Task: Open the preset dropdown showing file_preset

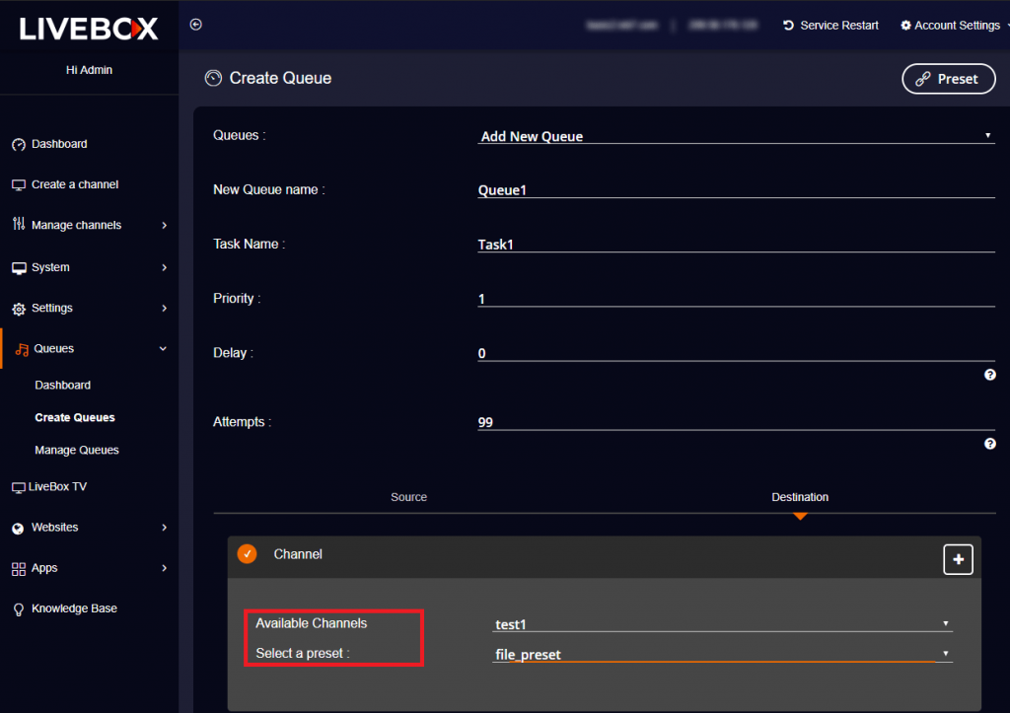Action: pos(721,653)
